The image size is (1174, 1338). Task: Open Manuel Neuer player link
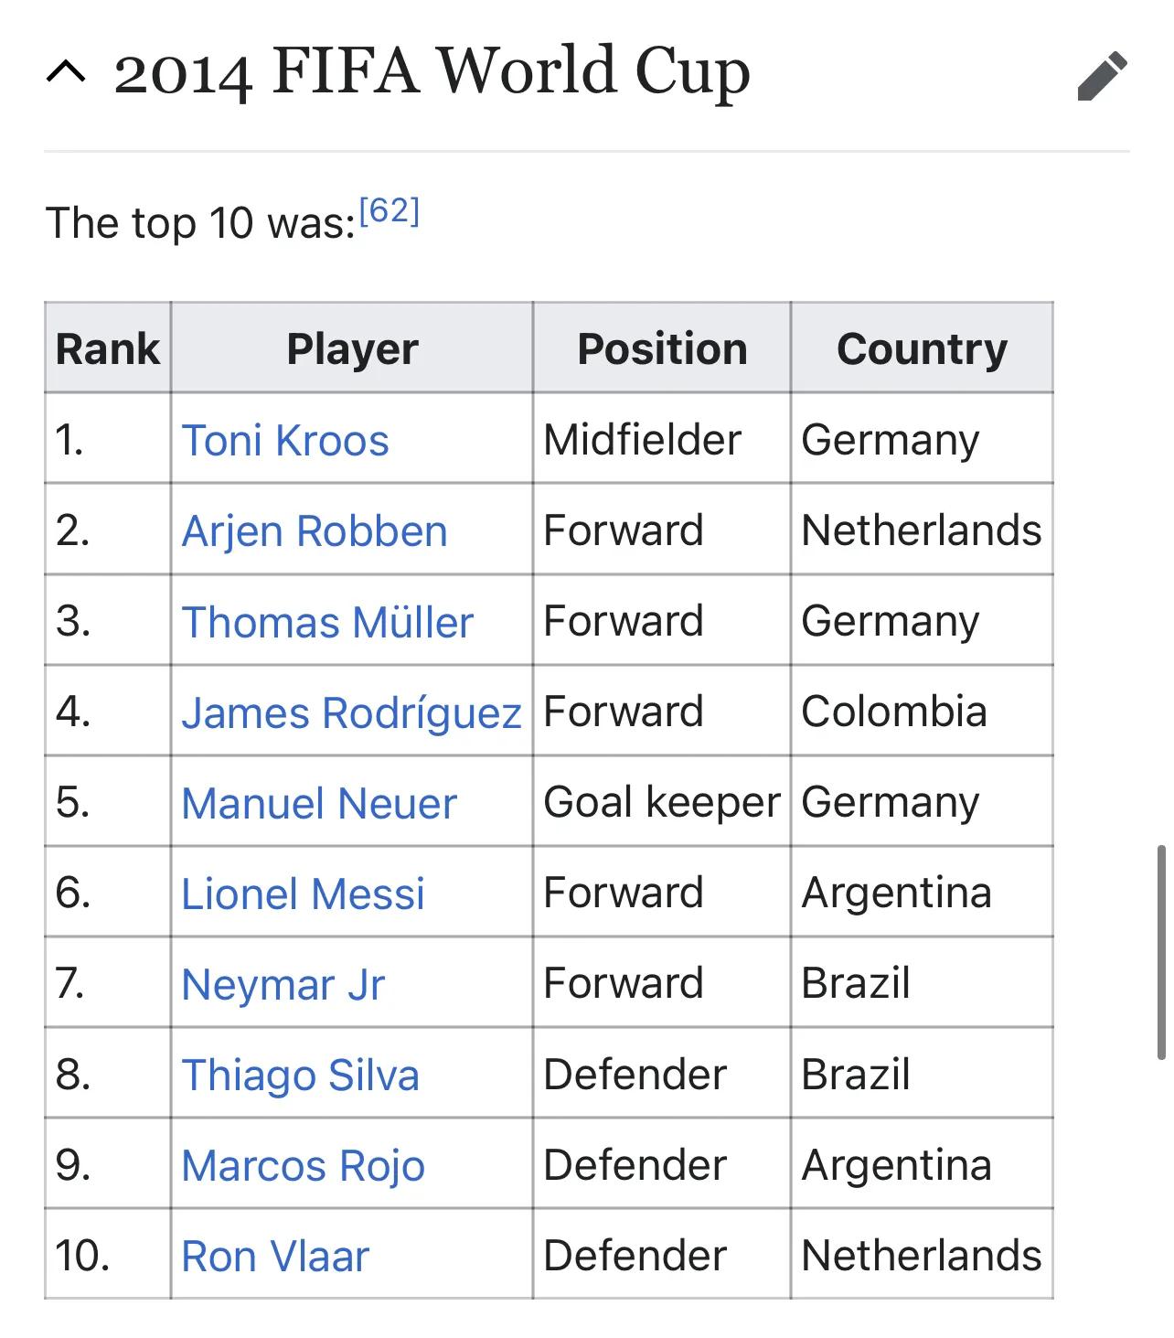(x=318, y=803)
